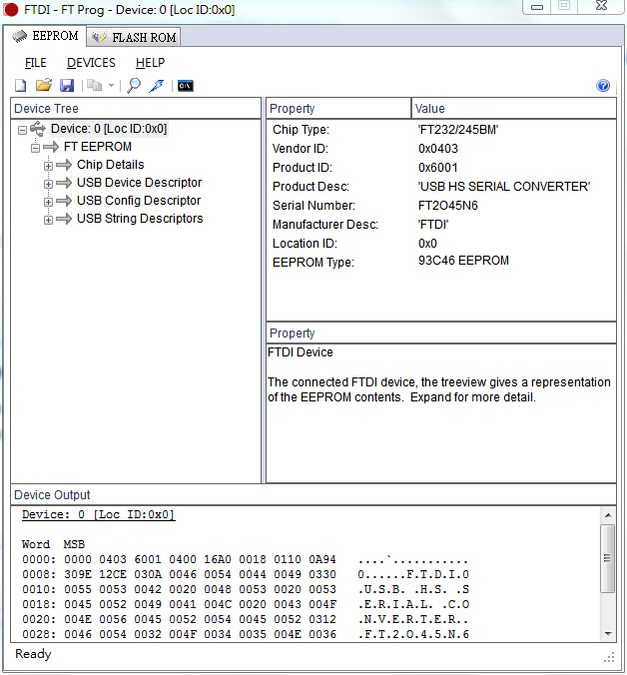The image size is (627, 675).
Task: Select the Chip Type value 'FT232/245BM'
Action: [458, 130]
